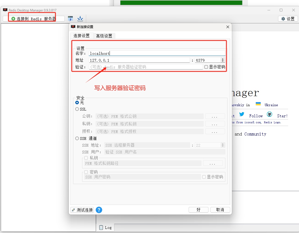Viewport: 299px width, 233px height.
Task: Confirm with the 好 OK button
Action: click(x=198, y=210)
